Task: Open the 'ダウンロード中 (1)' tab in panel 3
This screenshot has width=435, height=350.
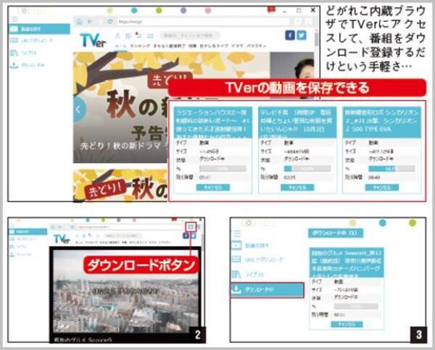Action: click(336, 233)
